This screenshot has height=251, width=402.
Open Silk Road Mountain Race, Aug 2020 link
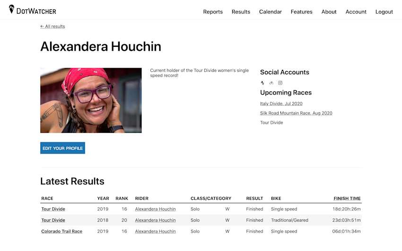tap(296, 113)
